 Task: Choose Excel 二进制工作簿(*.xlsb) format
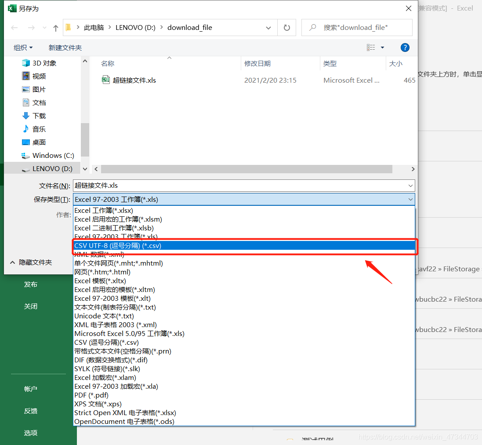click(244, 228)
